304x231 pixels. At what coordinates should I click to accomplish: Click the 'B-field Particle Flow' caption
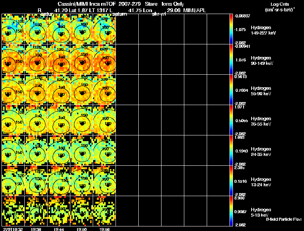(284, 219)
